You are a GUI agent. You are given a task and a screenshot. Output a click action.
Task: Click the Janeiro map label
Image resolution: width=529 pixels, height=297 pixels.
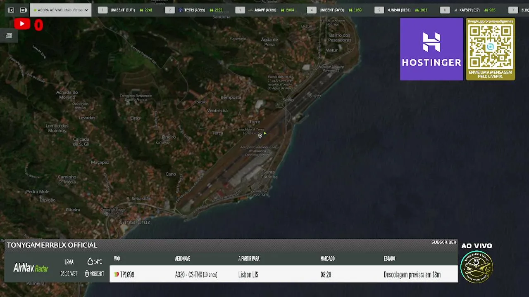pos(168,137)
